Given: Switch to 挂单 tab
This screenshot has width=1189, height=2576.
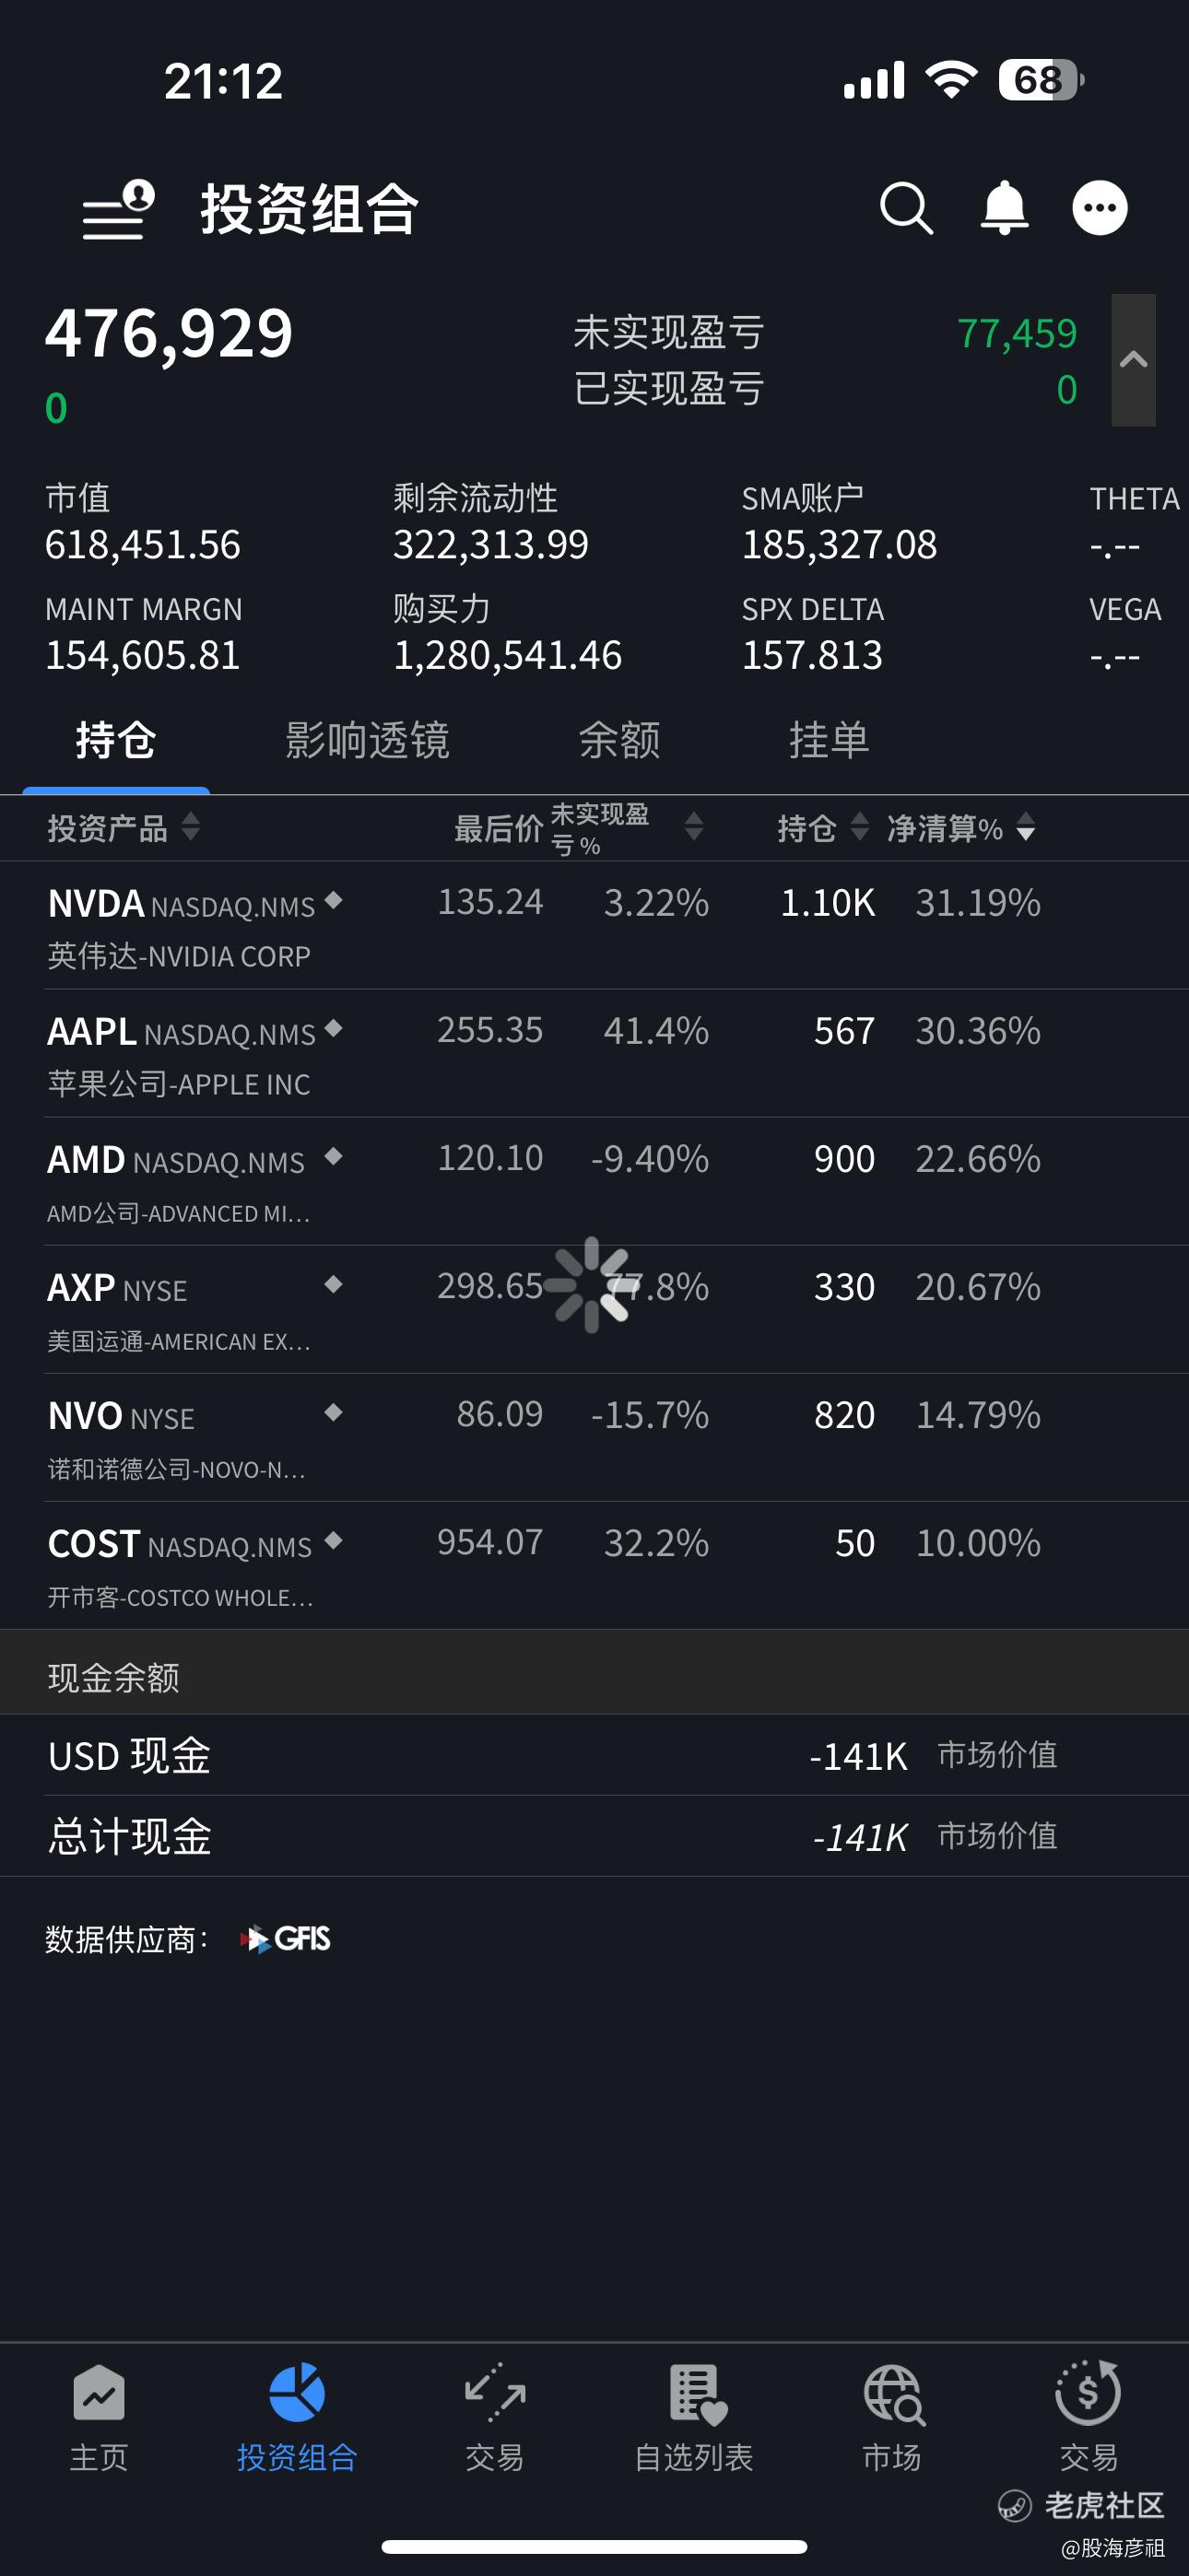Looking at the screenshot, I should tap(829, 741).
